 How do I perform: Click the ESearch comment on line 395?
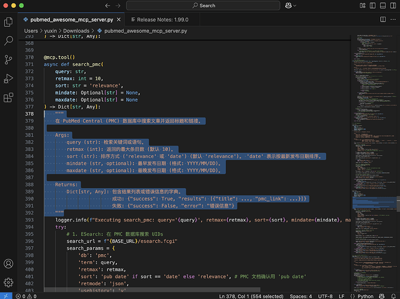pos(115,234)
